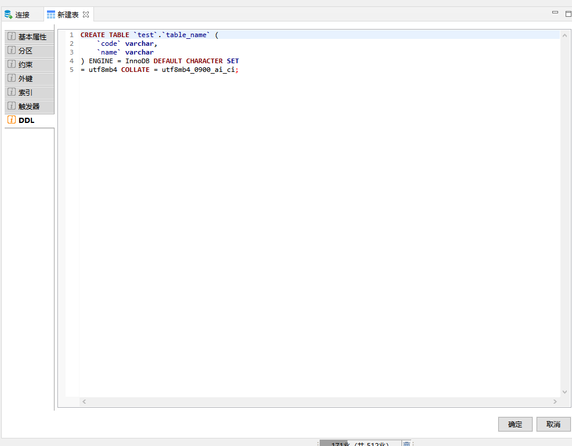Image resolution: width=572 pixels, height=446 pixels.
Task: Click the orange info icon beside DDL
Action: (x=12, y=120)
